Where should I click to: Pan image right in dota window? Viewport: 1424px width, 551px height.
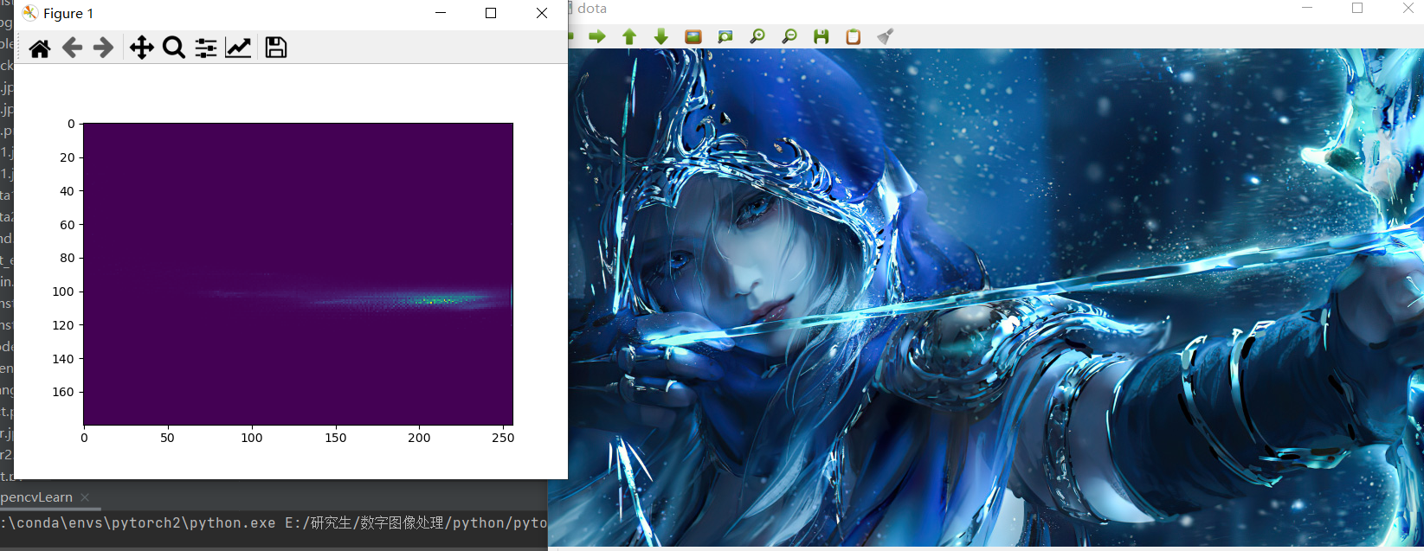(x=597, y=36)
